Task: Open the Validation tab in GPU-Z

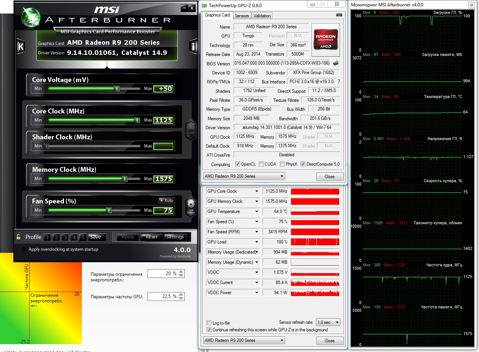Action: [262, 16]
